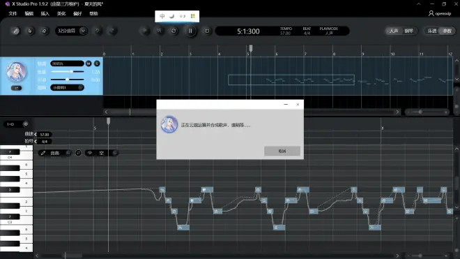Click the undo button
Screen dimensions: 460x259
[x=98, y=31]
